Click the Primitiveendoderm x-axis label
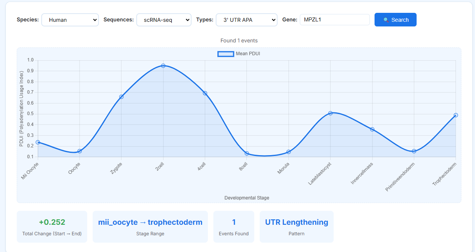 400,177
